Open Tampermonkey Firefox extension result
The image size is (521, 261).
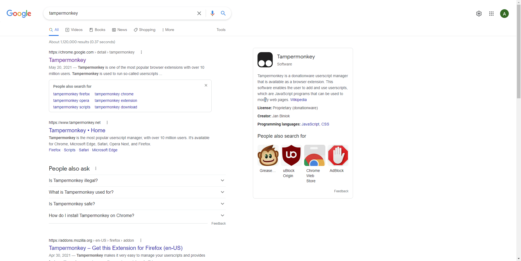(116, 248)
